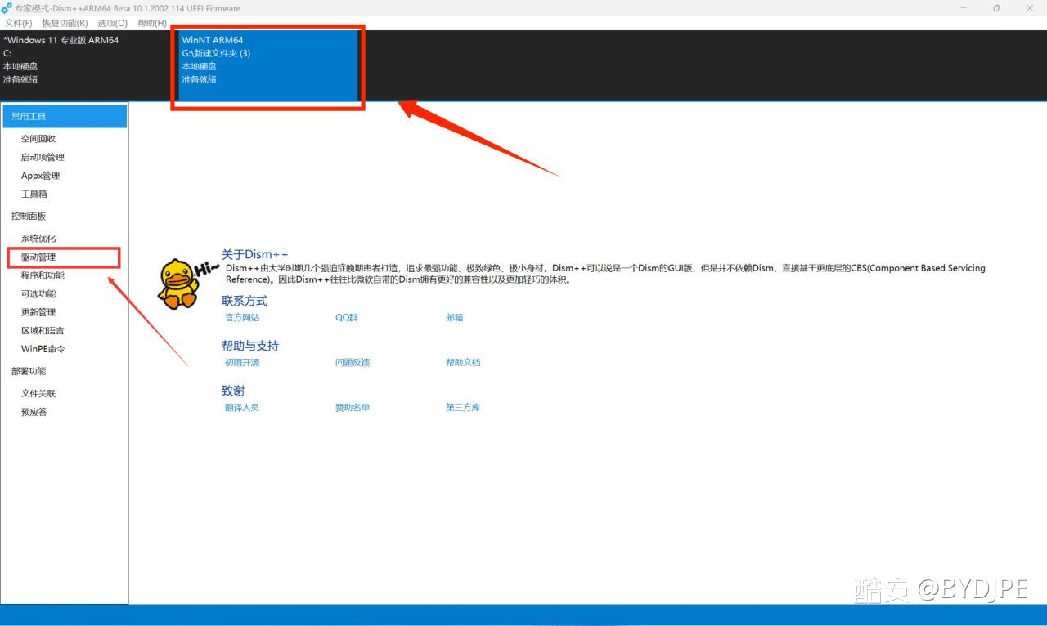Open the 帮助(H) menu

[152, 24]
